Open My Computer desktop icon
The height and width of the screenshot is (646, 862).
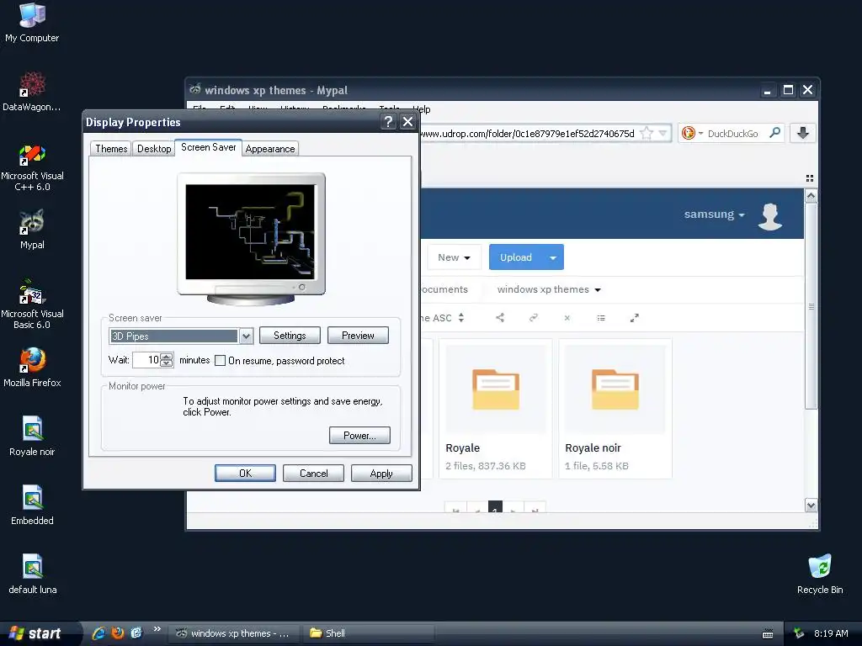click(32, 22)
